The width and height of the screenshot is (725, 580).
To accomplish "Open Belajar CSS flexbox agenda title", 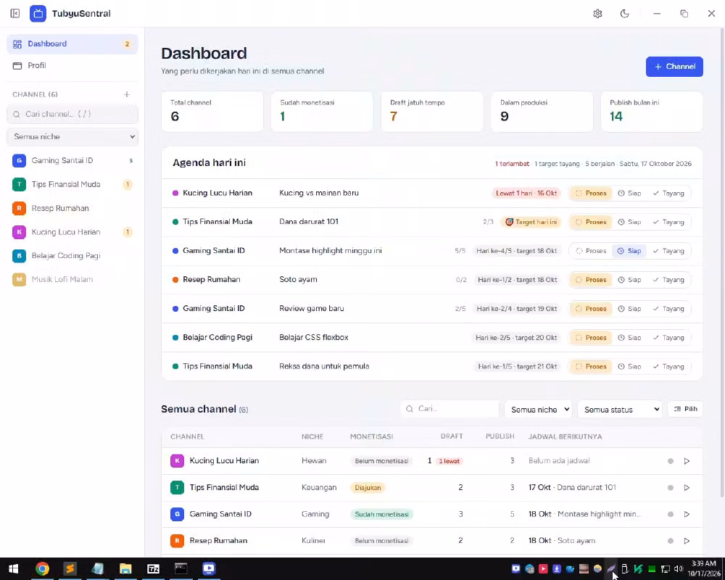I will pyautogui.click(x=314, y=338).
